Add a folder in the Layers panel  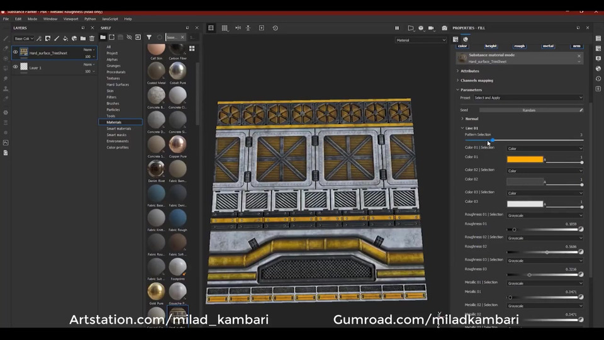pos(83,38)
